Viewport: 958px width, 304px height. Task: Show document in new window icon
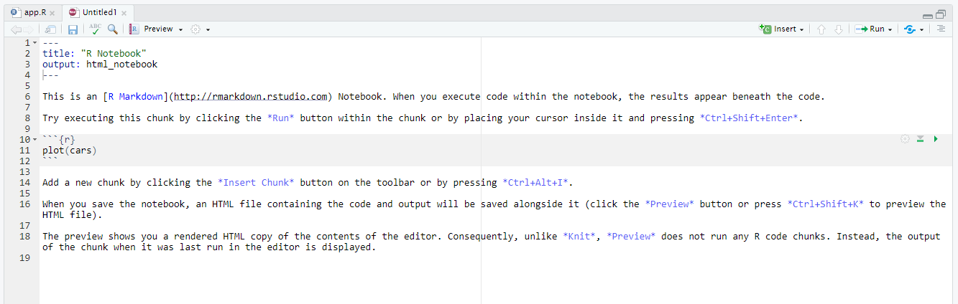[x=50, y=29]
